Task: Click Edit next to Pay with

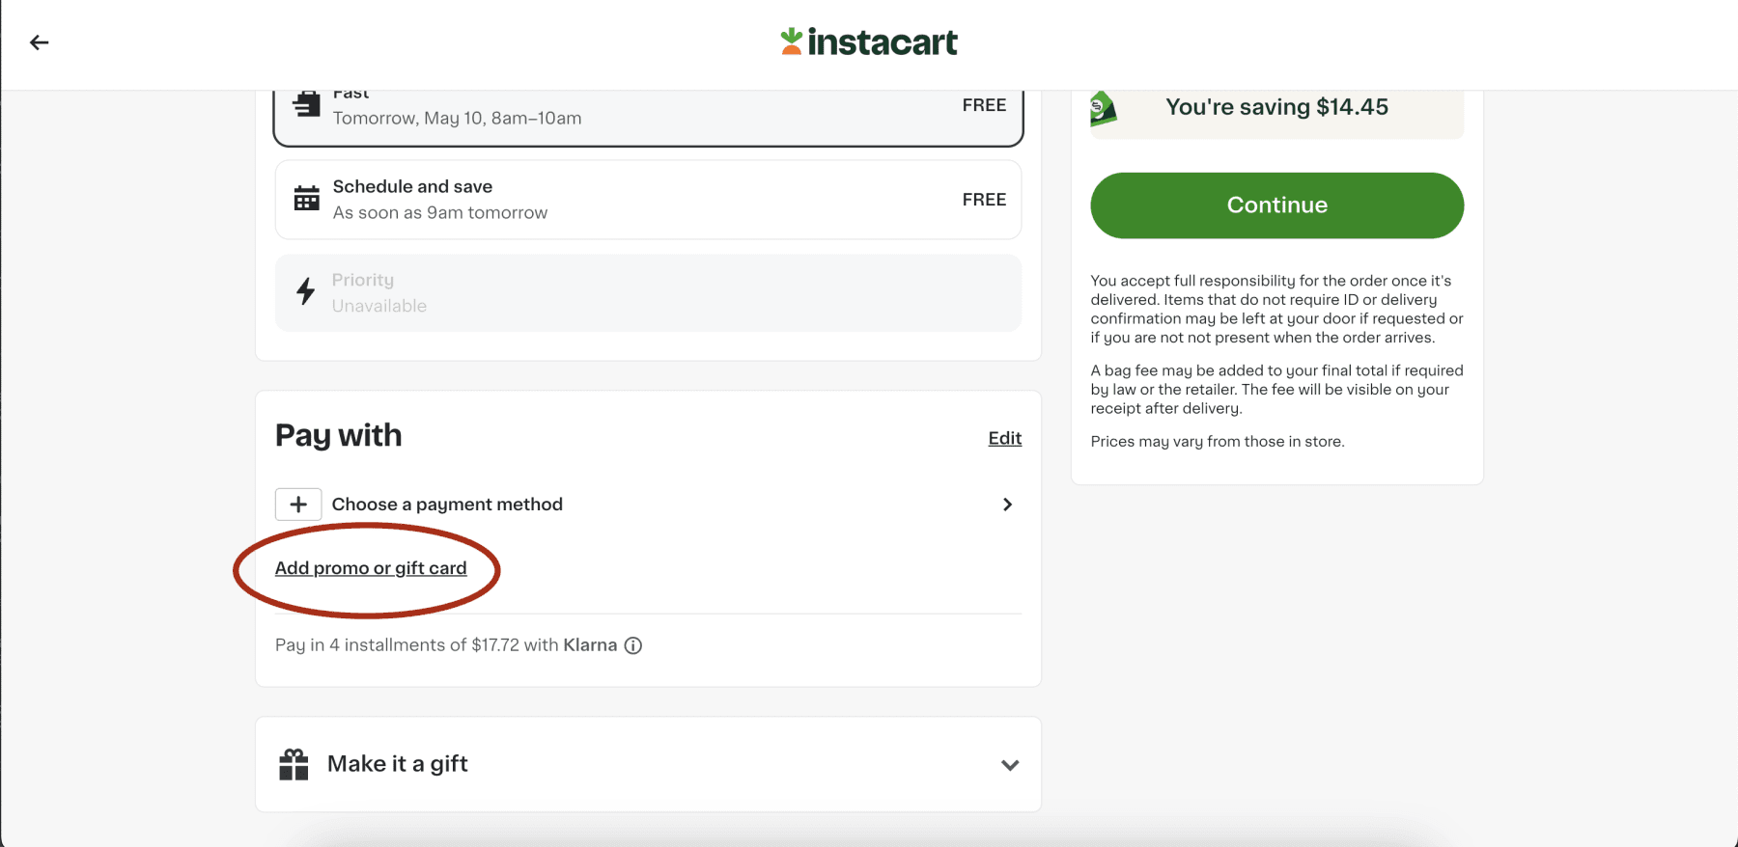Action: pyautogui.click(x=1004, y=438)
